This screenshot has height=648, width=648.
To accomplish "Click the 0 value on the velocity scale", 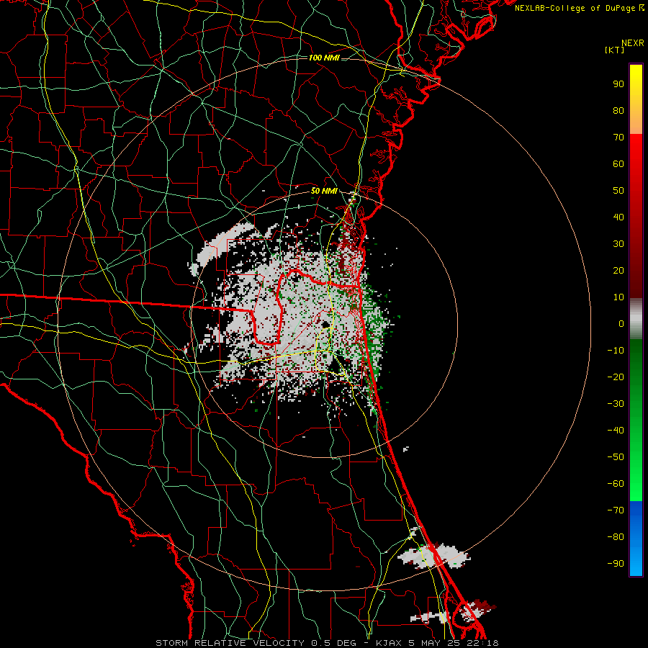I will pos(621,323).
